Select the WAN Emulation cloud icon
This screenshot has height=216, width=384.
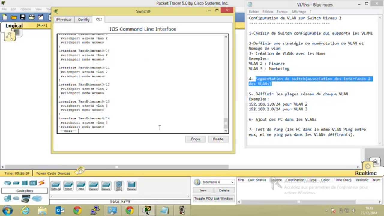coord(16,198)
